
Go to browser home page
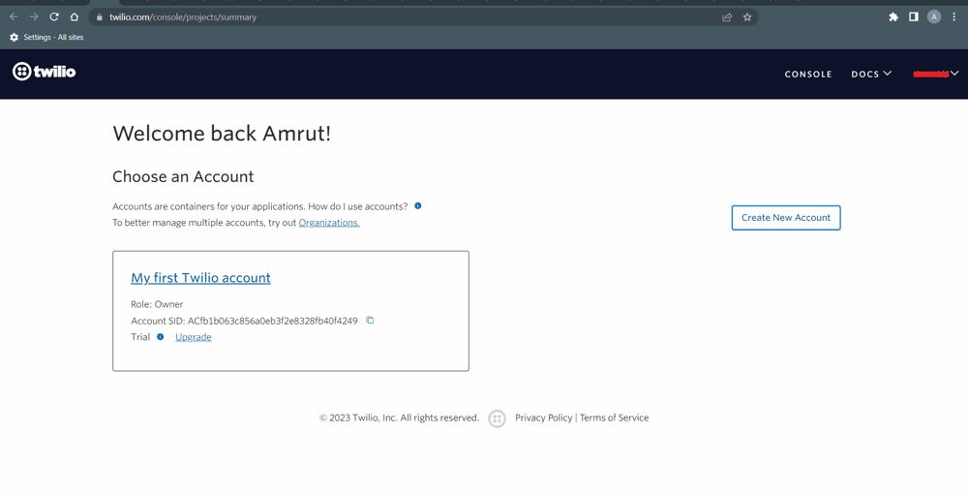[75, 16]
